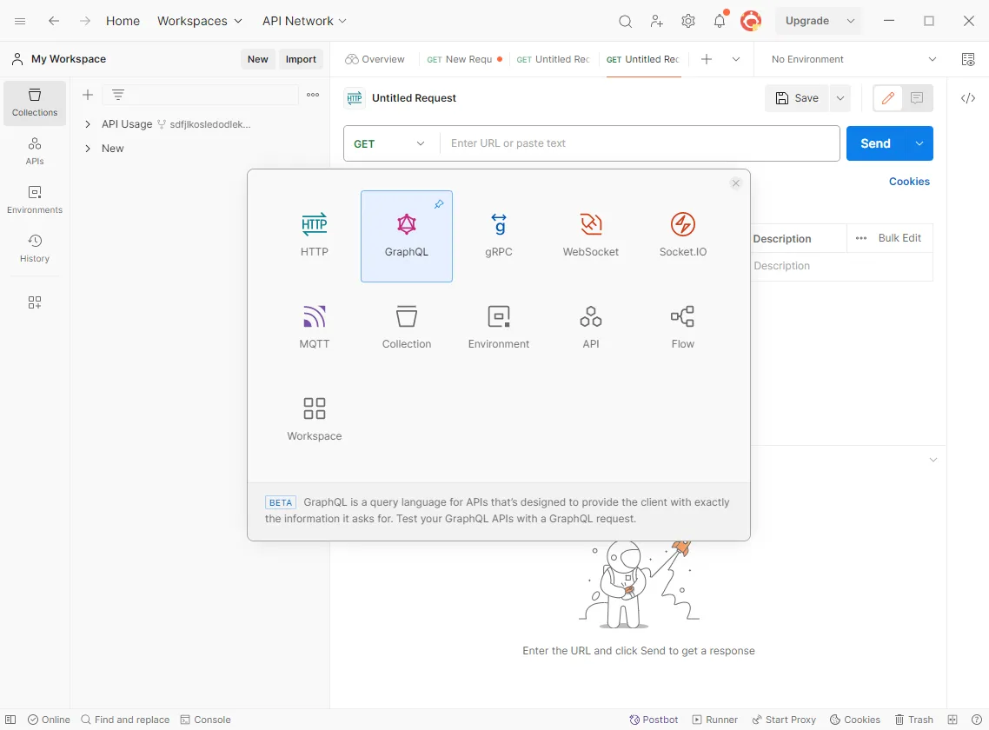
Task: Expand the New collection
Action: tap(88, 149)
